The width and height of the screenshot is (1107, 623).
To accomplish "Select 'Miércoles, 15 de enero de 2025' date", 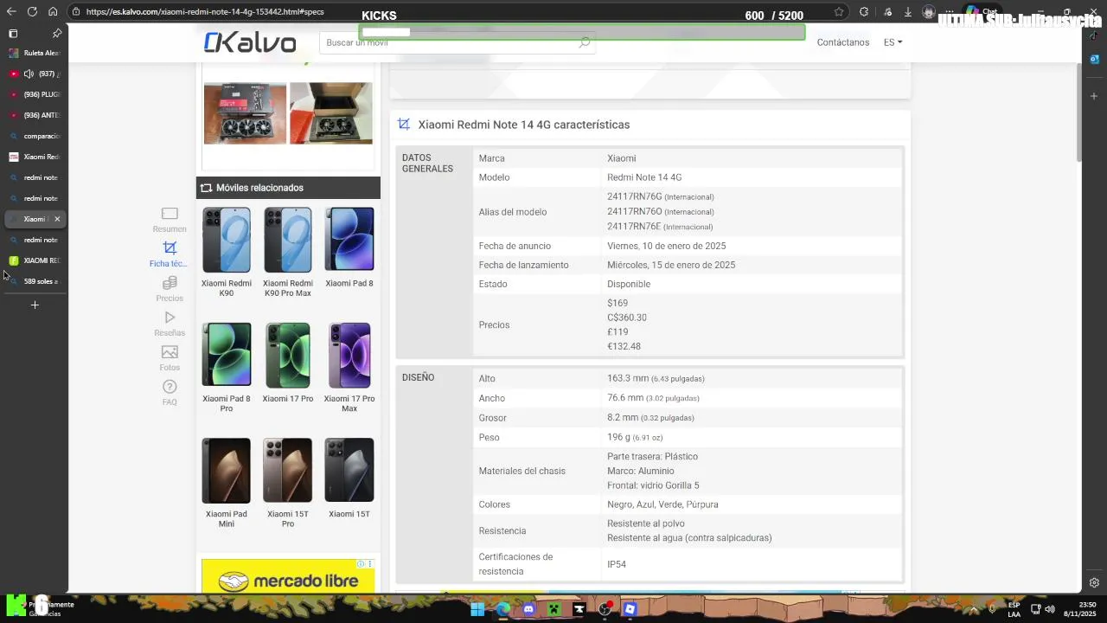I will pyautogui.click(x=671, y=265).
